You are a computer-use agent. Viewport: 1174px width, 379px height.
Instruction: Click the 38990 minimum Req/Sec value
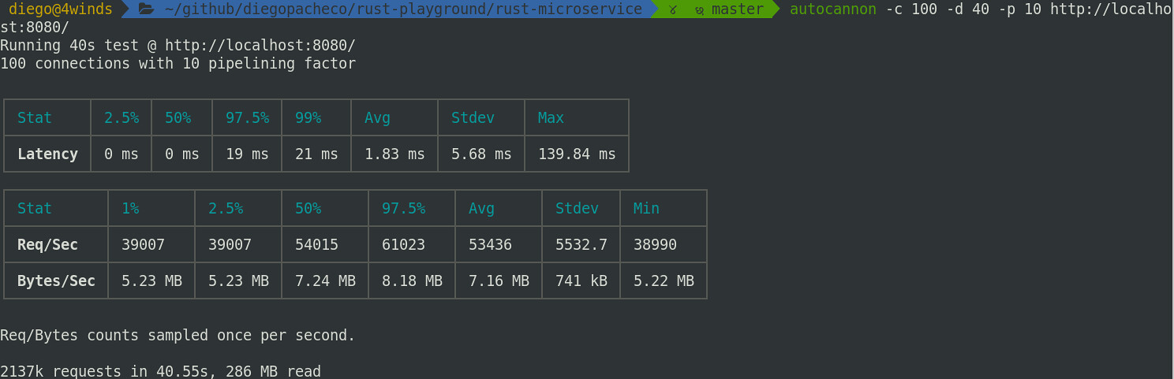pyautogui.click(x=655, y=244)
